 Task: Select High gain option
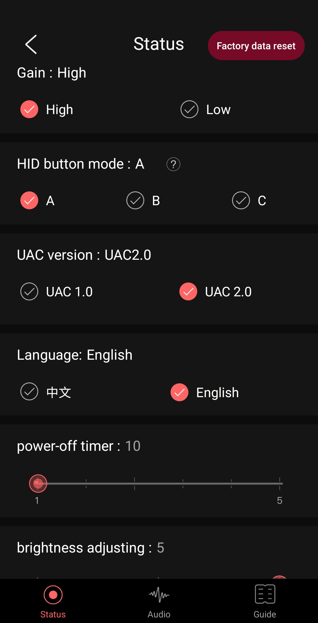tap(29, 109)
